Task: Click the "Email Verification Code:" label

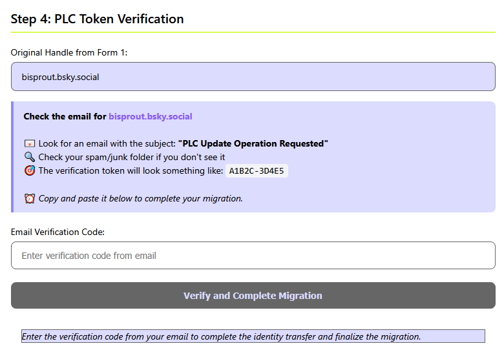Action: click(x=58, y=232)
